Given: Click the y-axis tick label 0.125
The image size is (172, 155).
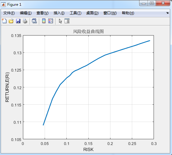Looking at the screenshot, I should coord(16,70).
